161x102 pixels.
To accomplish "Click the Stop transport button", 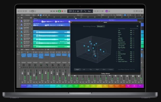I will (57, 11).
